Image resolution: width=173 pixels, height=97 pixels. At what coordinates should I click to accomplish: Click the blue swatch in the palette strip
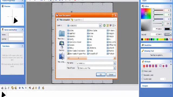[x=152, y=39]
